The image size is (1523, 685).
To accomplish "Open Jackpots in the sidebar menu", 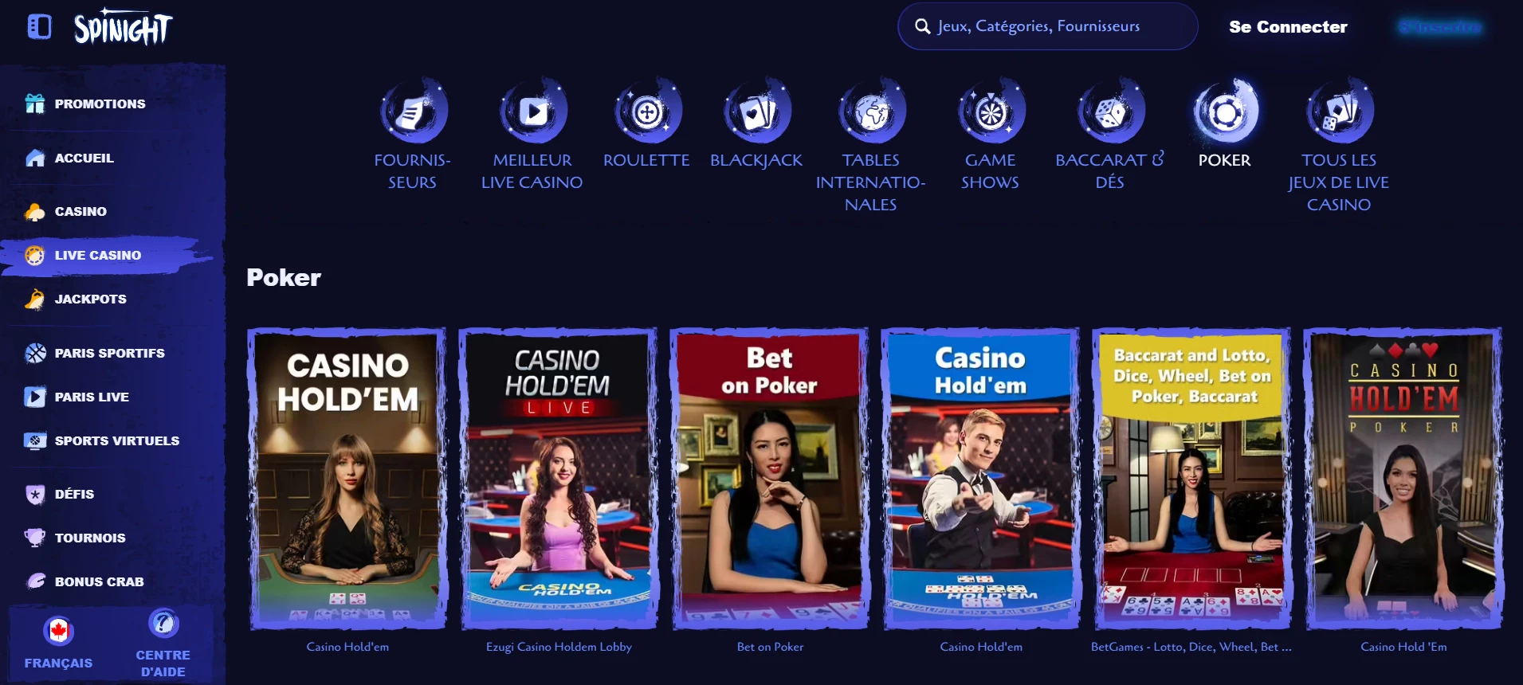I will tap(90, 299).
